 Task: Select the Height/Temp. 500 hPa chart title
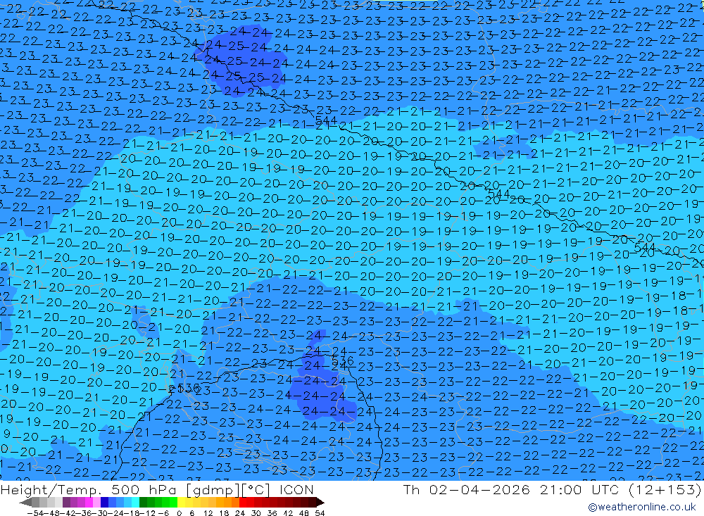coord(90,489)
